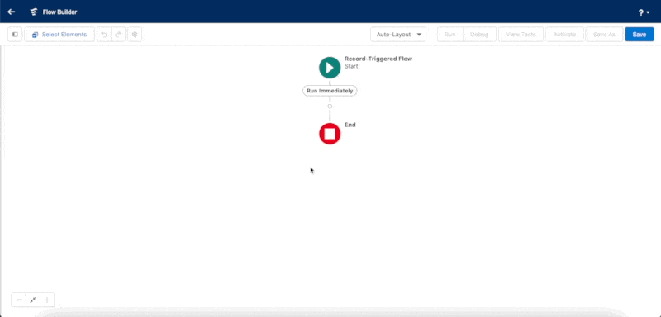This screenshot has height=317, width=661.
Task: Click the Flow Builder logo icon
Action: pyautogui.click(x=34, y=12)
